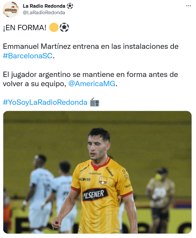Screen dimensions: 196x238
Task: Open the attached player photo
Action: coord(97,172)
